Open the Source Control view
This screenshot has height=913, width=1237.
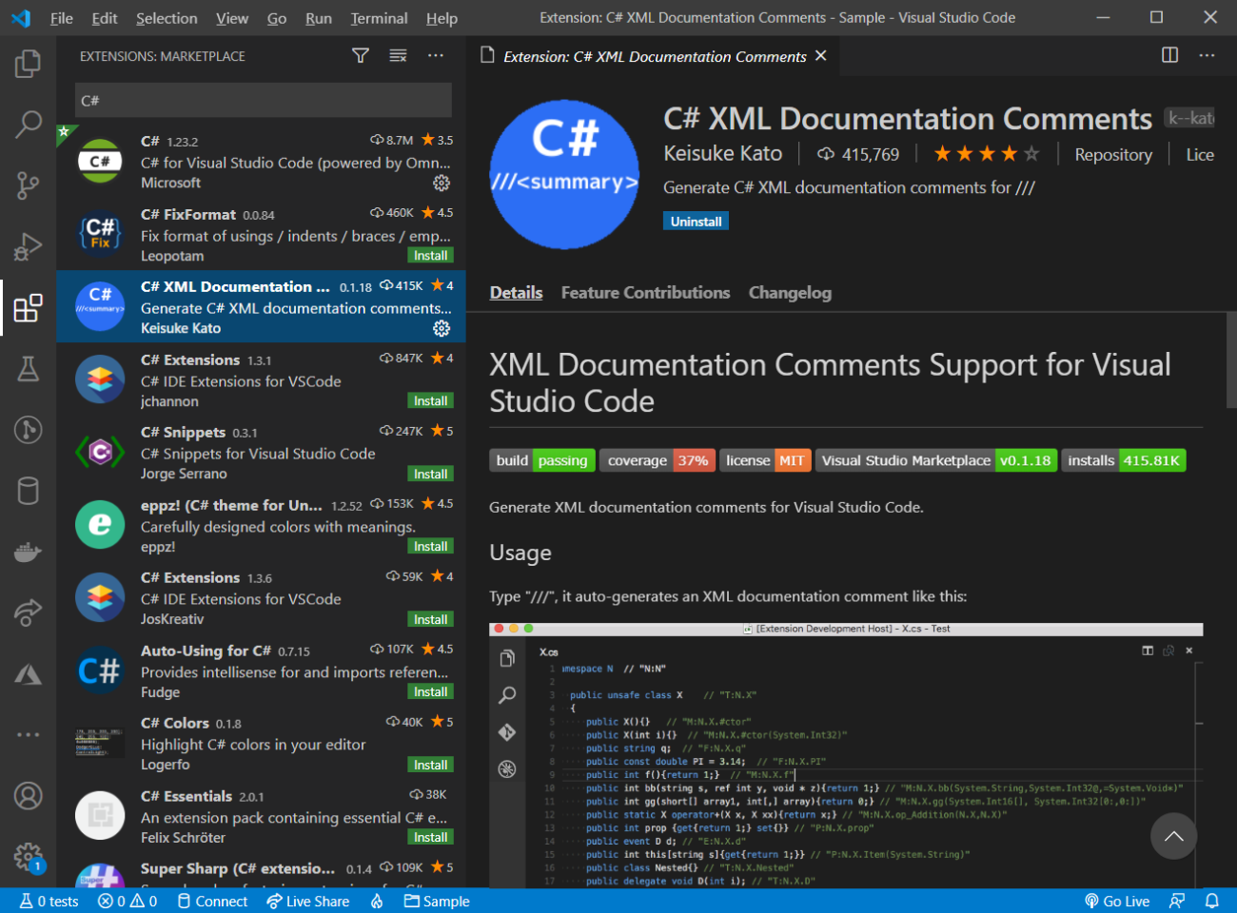tap(28, 185)
